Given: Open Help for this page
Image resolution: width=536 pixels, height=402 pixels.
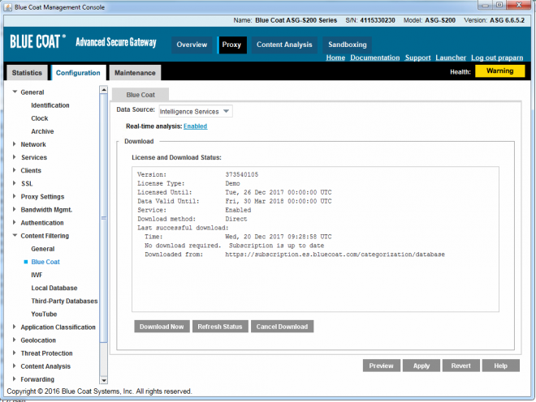Looking at the screenshot, I should (500, 366).
